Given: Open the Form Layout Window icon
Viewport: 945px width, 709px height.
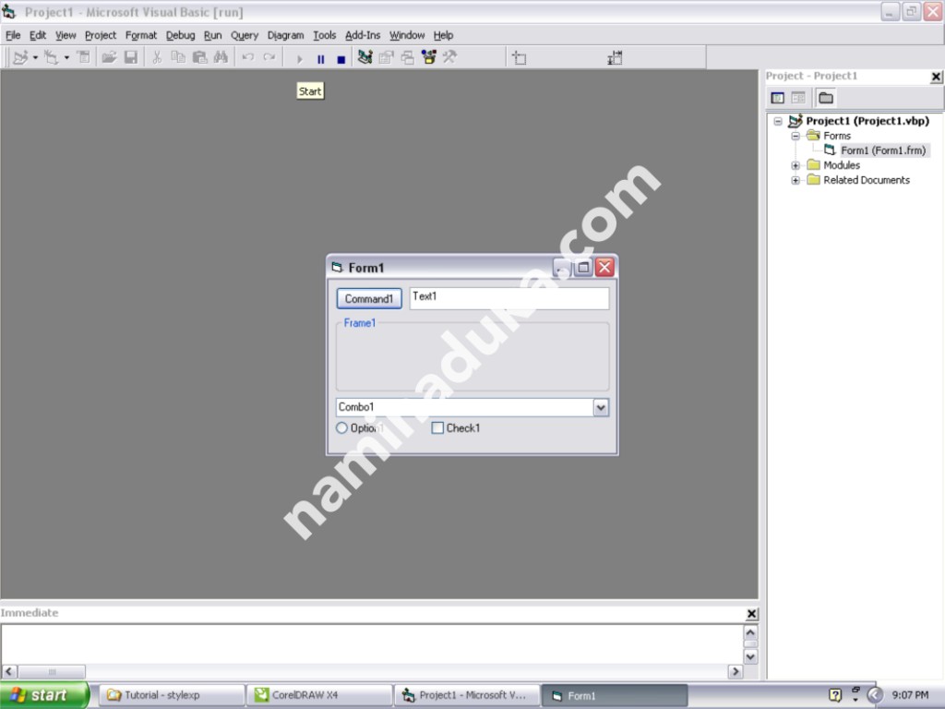Looking at the screenshot, I should point(408,57).
